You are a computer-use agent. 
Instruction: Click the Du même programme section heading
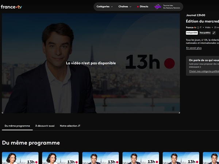coord(31,143)
